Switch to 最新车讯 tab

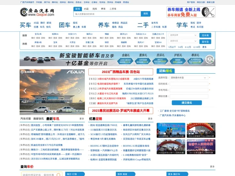pyautogui.click(x=53, y=119)
